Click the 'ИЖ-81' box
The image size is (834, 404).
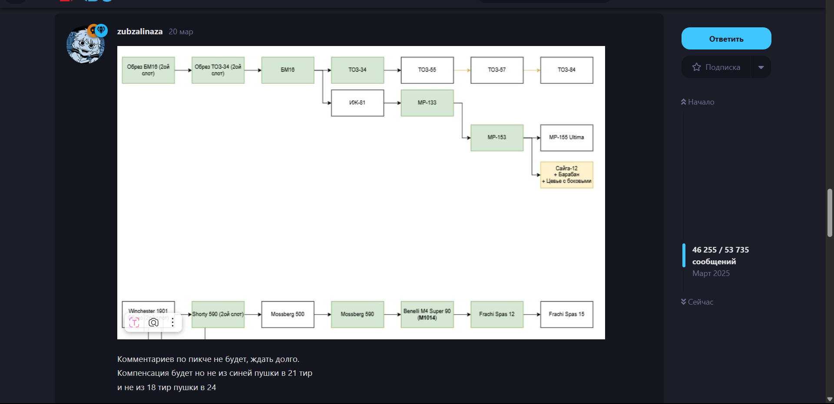pos(357,103)
